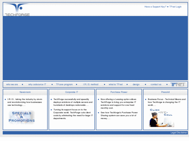
Task: Open story about deploying multiple servers nationwide
Action: (73, 102)
